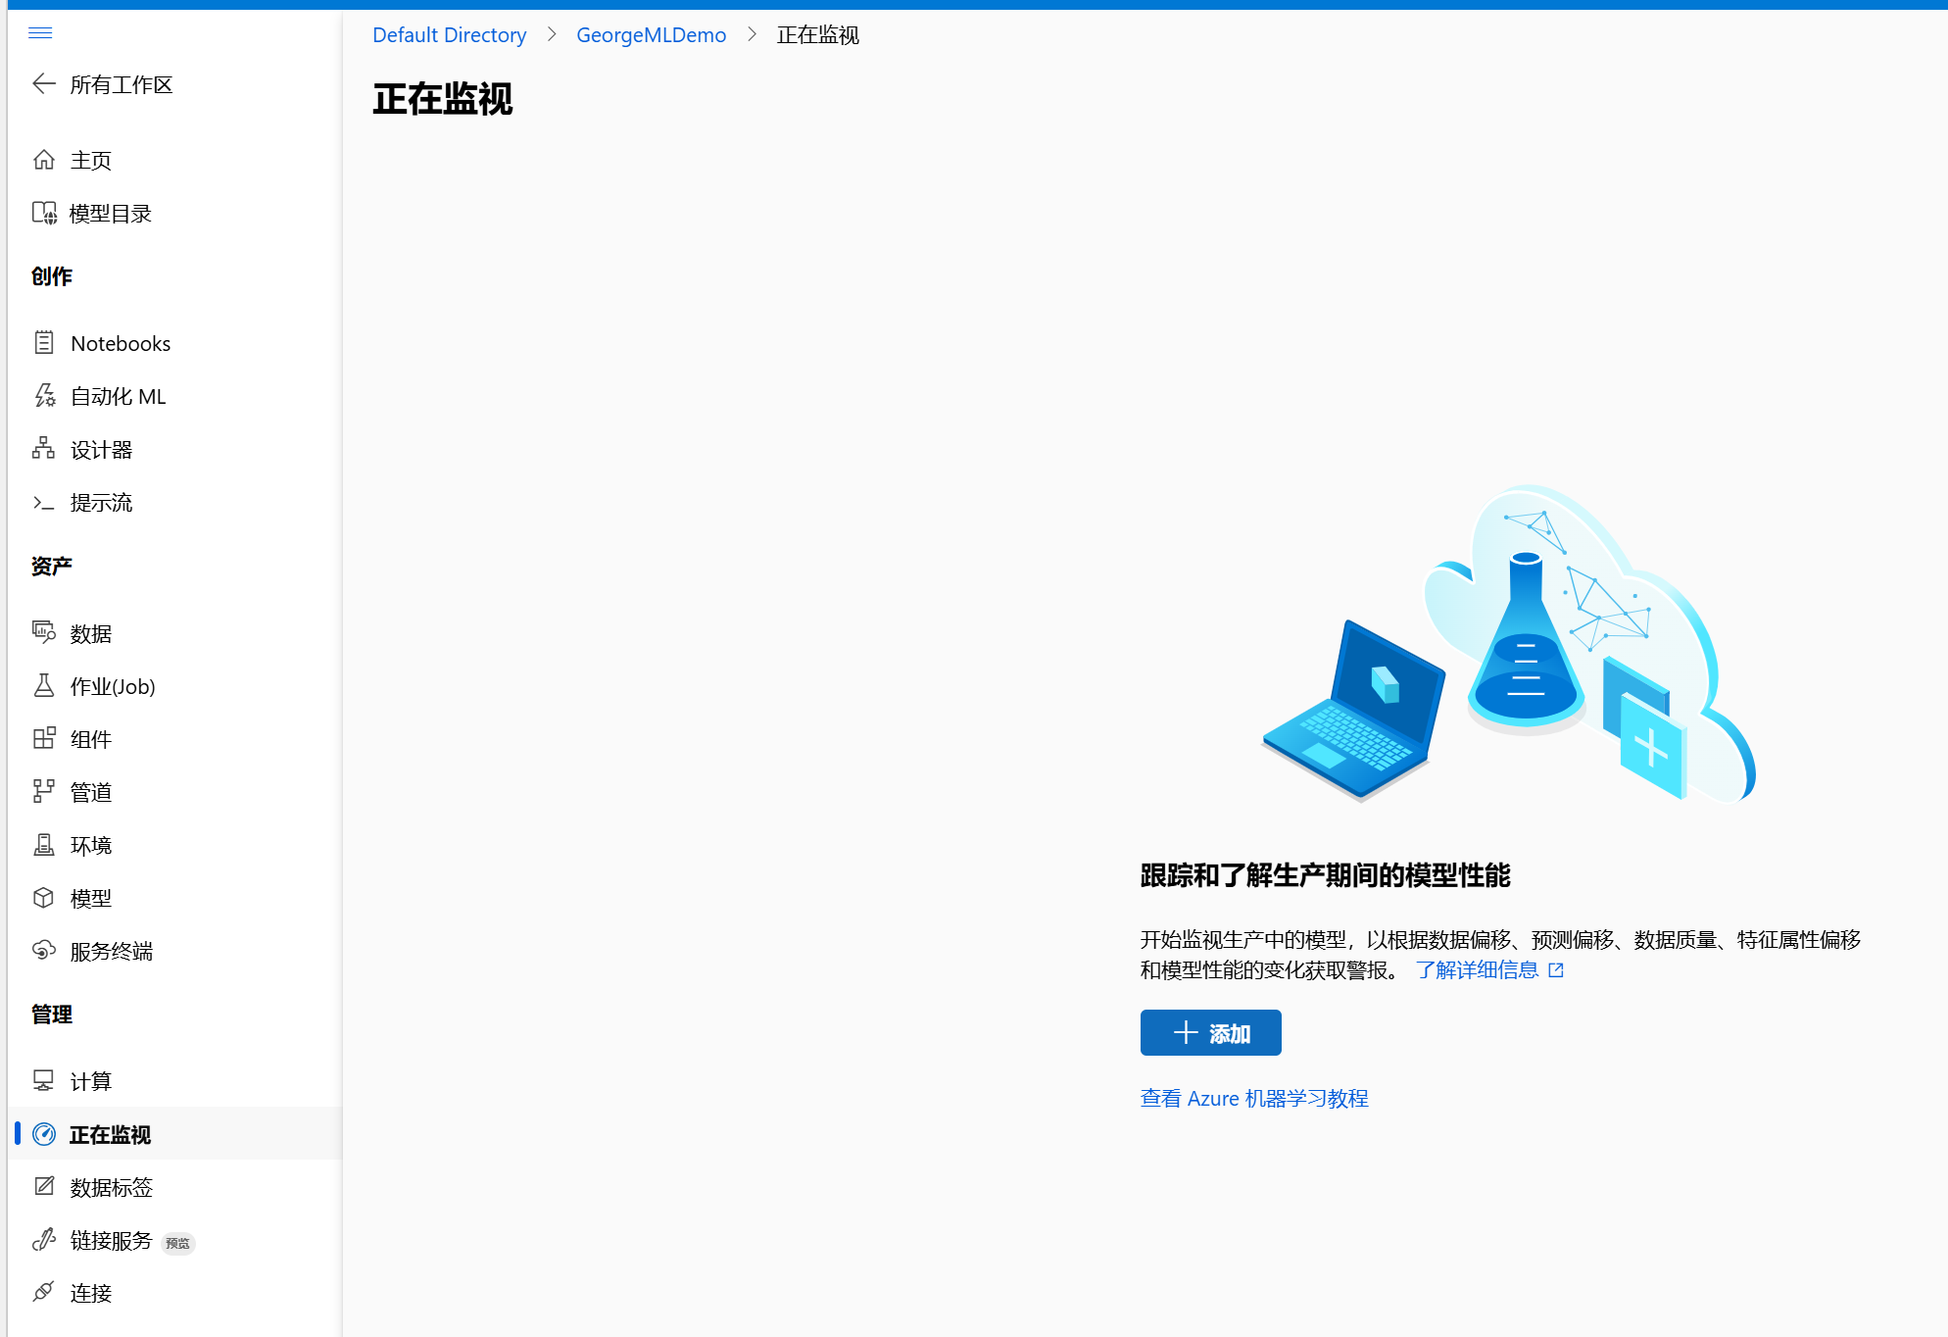Open the Azure machine learning tutorials link
Image resolution: width=1948 pixels, height=1337 pixels.
[x=1253, y=1099]
